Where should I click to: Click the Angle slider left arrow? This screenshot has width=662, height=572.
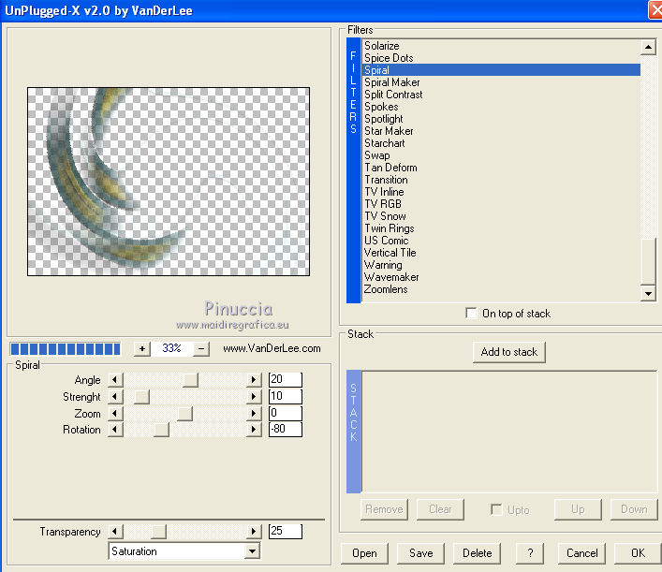116,380
